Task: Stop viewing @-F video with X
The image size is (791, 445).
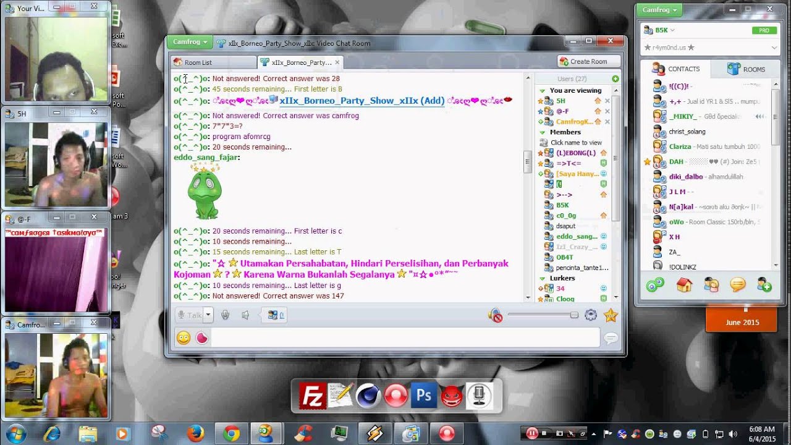Action: tap(607, 111)
